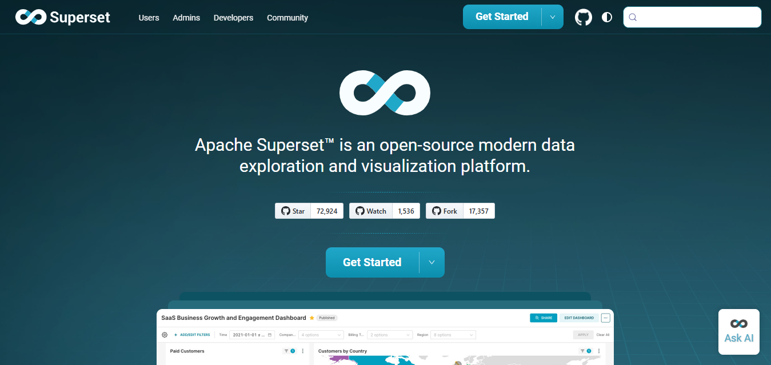Click the Paid Customers applied-filter icon
Viewport: 771px width, 365px height.
(x=289, y=351)
